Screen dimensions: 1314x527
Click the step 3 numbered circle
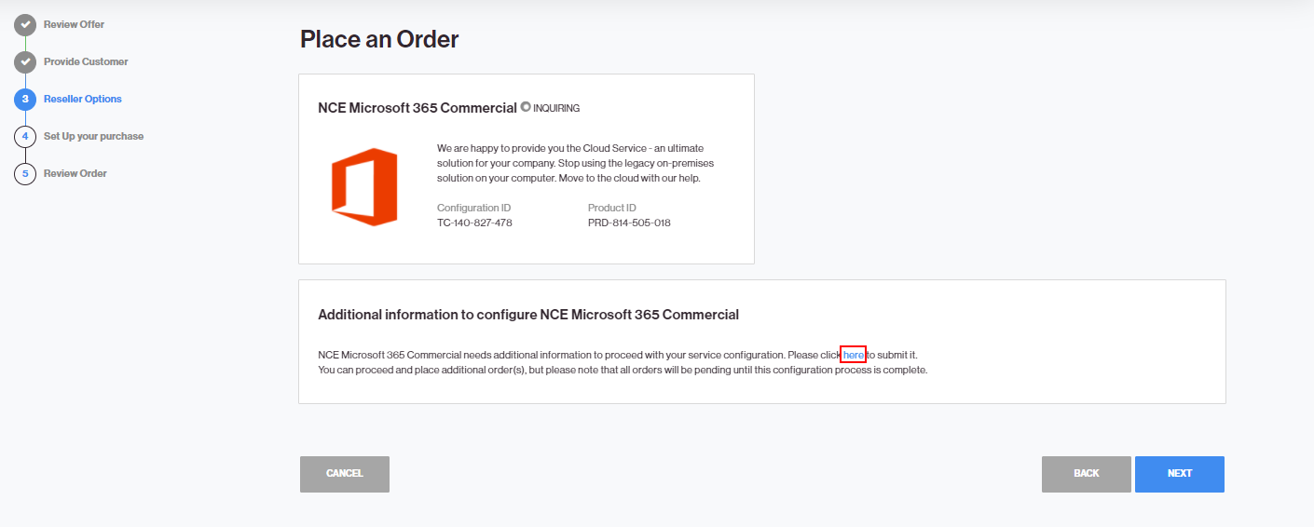pos(25,100)
